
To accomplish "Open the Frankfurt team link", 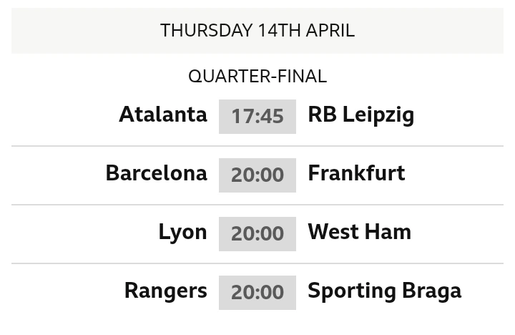I will click(x=356, y=173).
